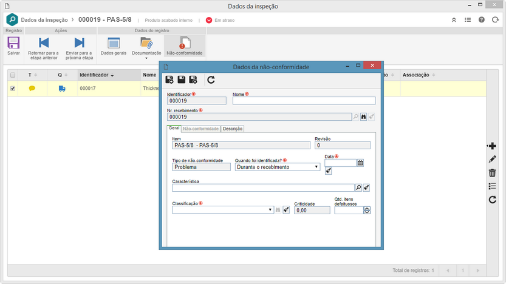Click the pencil edit icon on right sidebar
Viewport: 506px width, 284px height.
pyautogui.click(x=492, y=159)
